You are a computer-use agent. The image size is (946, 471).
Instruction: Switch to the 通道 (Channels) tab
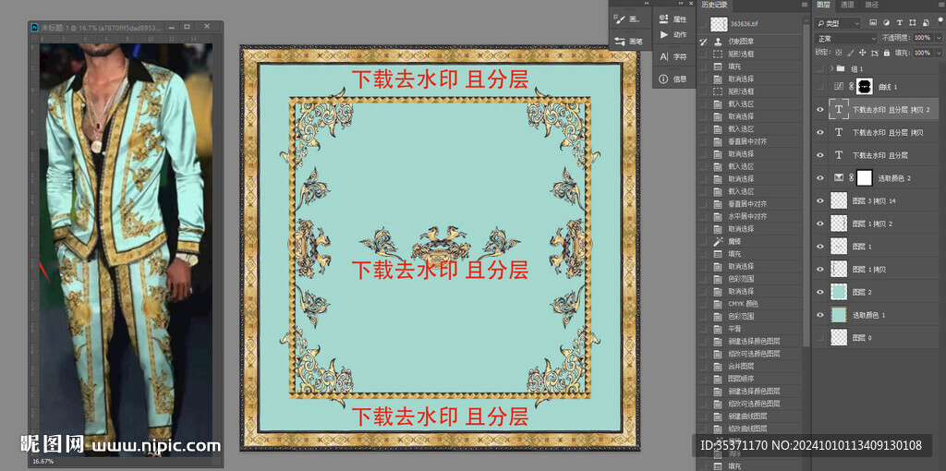847,6
